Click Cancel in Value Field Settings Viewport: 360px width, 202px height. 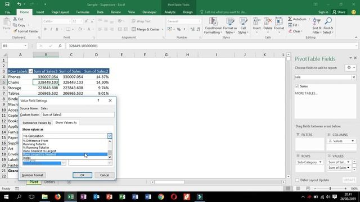coord(105,175)
